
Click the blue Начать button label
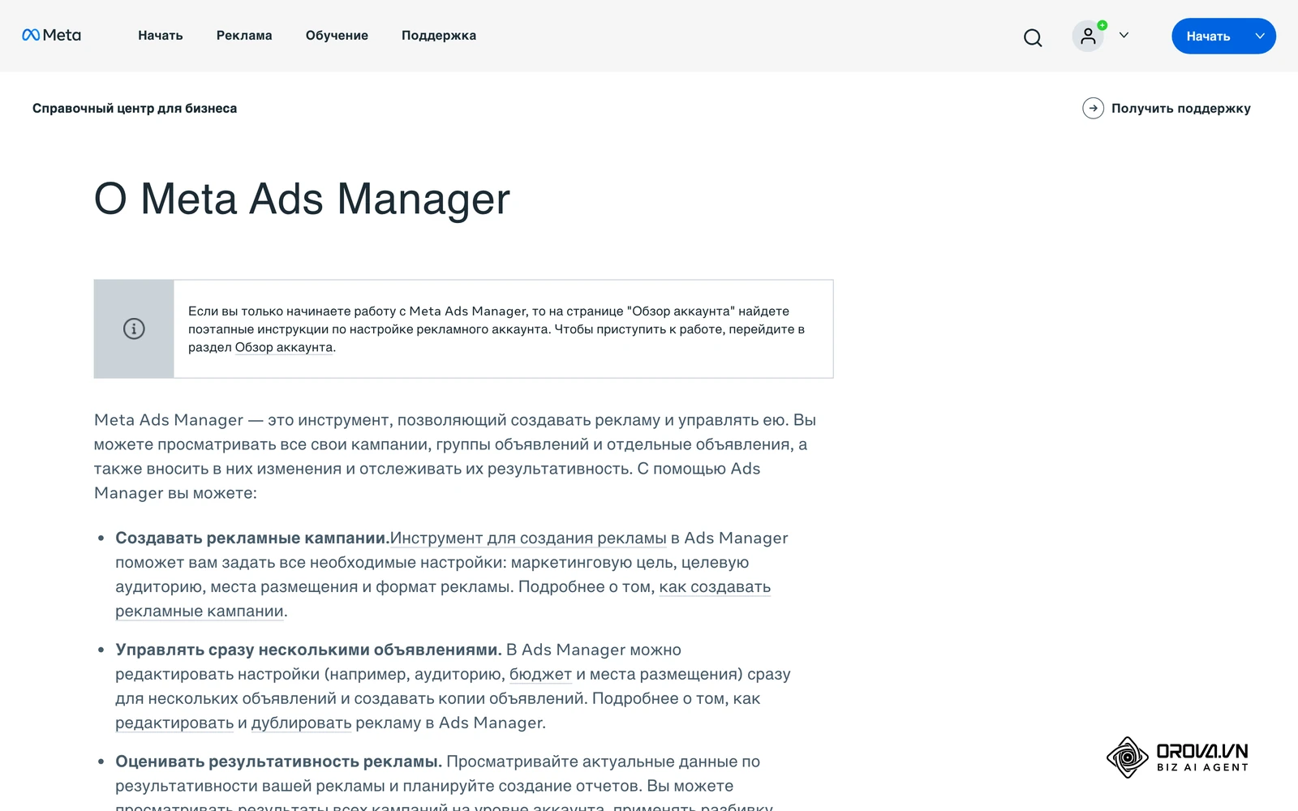[x=1208, y=36]
